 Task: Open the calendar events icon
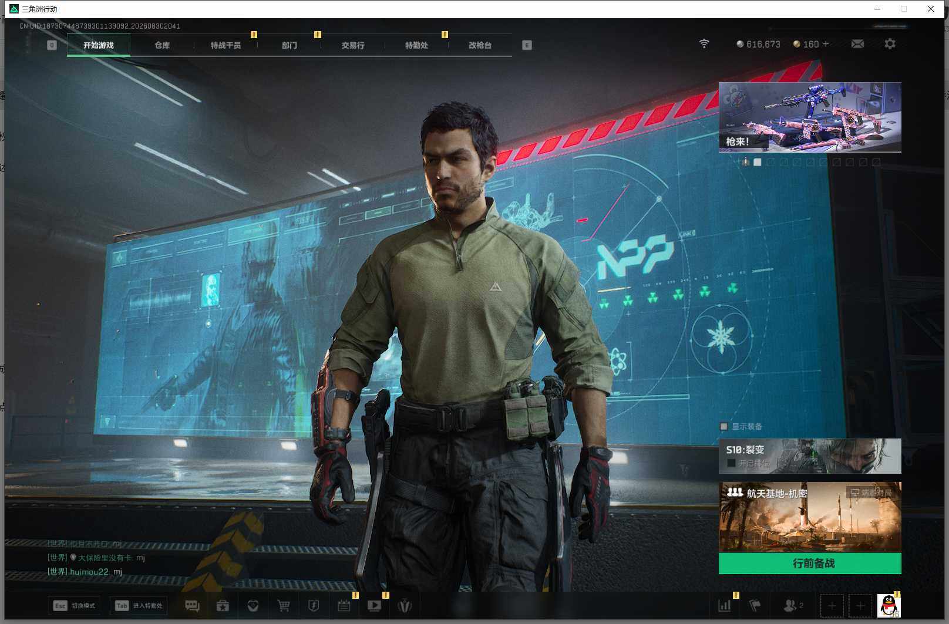point(344,606)
